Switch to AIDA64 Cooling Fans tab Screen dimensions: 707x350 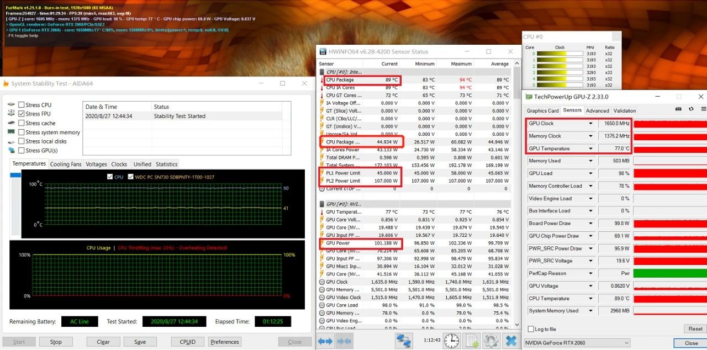66,164
